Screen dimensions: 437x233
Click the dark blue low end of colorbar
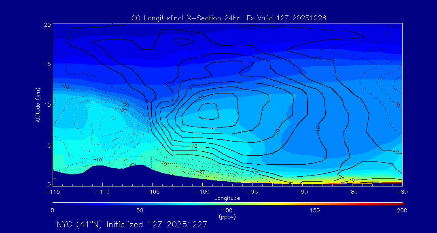point(57,203)
